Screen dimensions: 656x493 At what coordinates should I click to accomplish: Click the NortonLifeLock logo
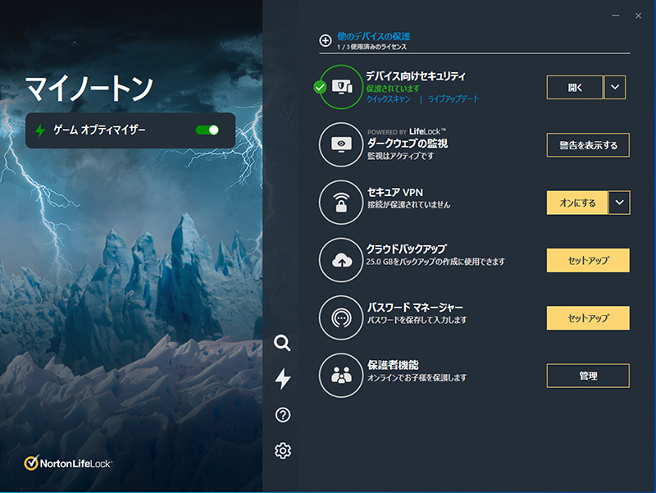click(x=68, y=463)
